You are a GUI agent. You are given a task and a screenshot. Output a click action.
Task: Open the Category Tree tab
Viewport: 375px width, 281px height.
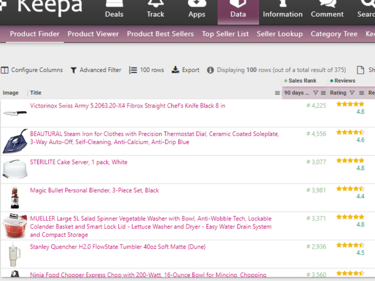pyautogui.click(x=334, y=34)
